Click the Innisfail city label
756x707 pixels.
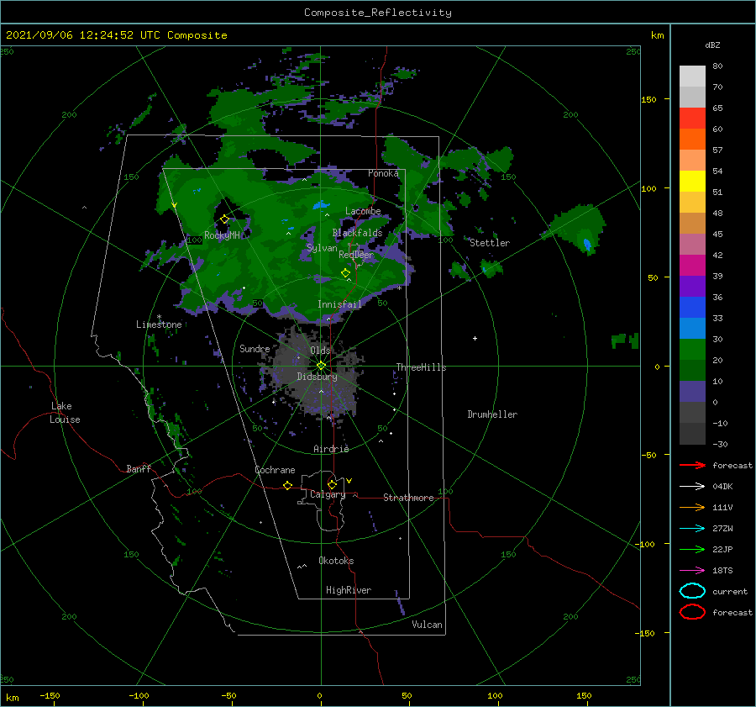(339, 304)
